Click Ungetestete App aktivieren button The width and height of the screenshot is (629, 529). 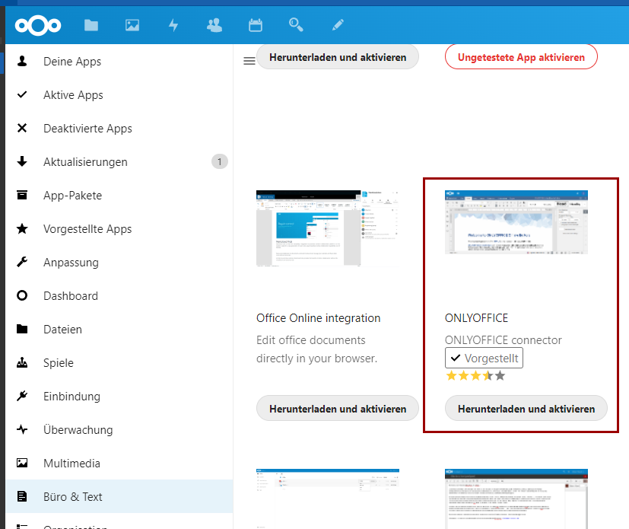(521, 57)
